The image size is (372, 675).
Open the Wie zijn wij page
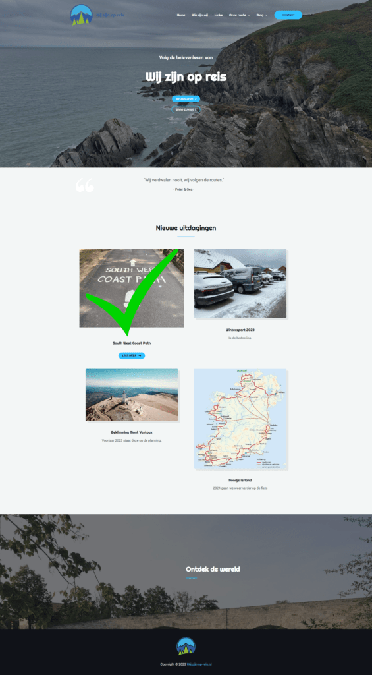pos(200,15)
